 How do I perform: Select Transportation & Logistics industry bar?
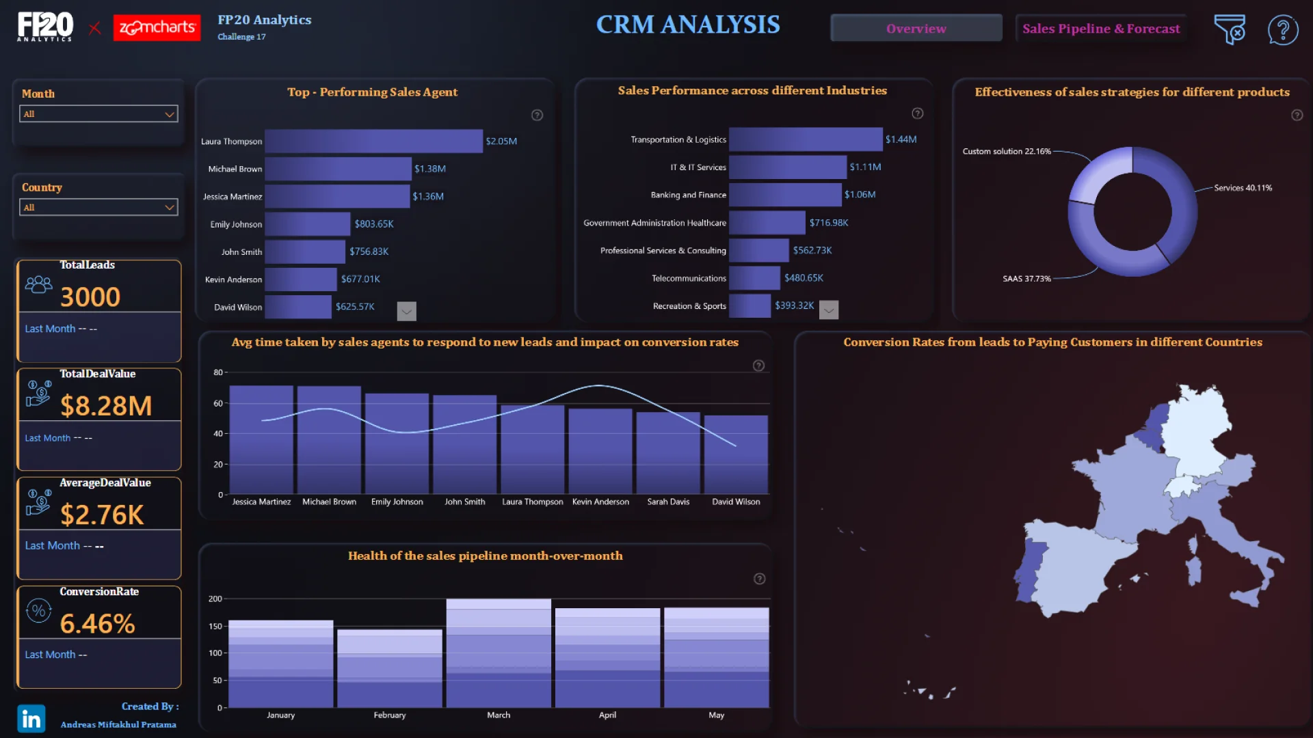pos(806,139)
